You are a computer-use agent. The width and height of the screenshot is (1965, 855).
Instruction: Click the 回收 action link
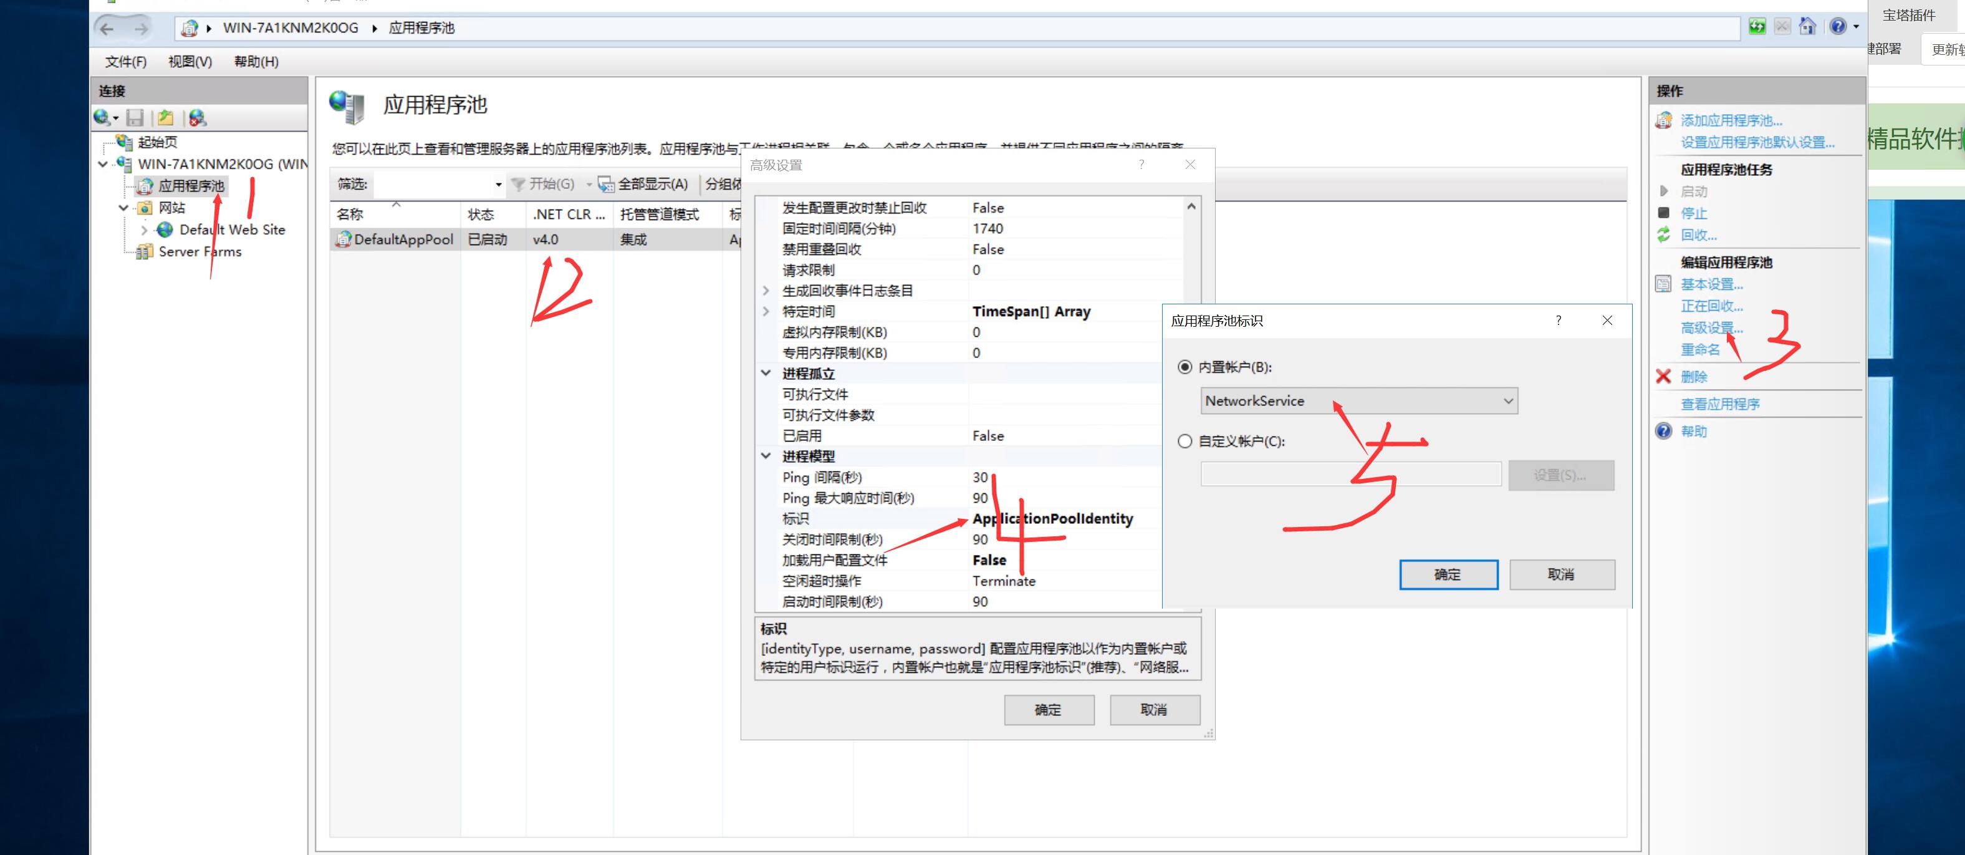1698,235
